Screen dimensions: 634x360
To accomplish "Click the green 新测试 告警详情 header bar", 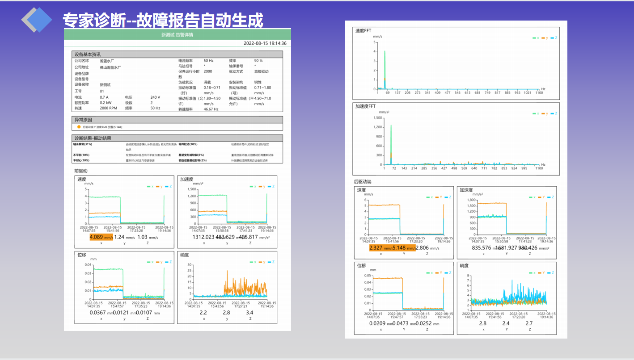I will (177, 34).
